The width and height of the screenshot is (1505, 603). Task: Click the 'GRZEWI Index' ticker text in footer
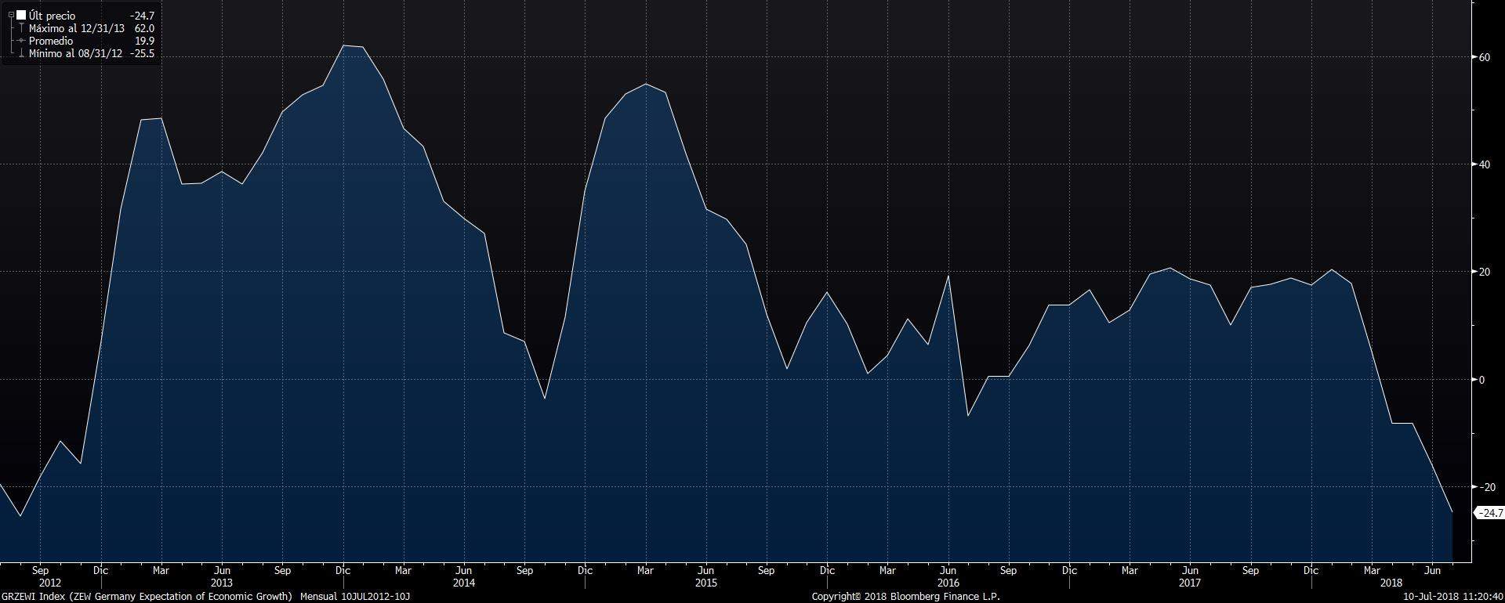[x=33, y=597]
